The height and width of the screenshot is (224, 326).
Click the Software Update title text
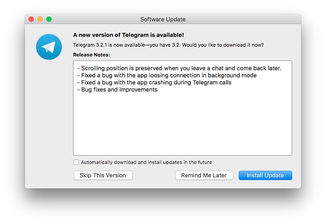pos(163,19)
